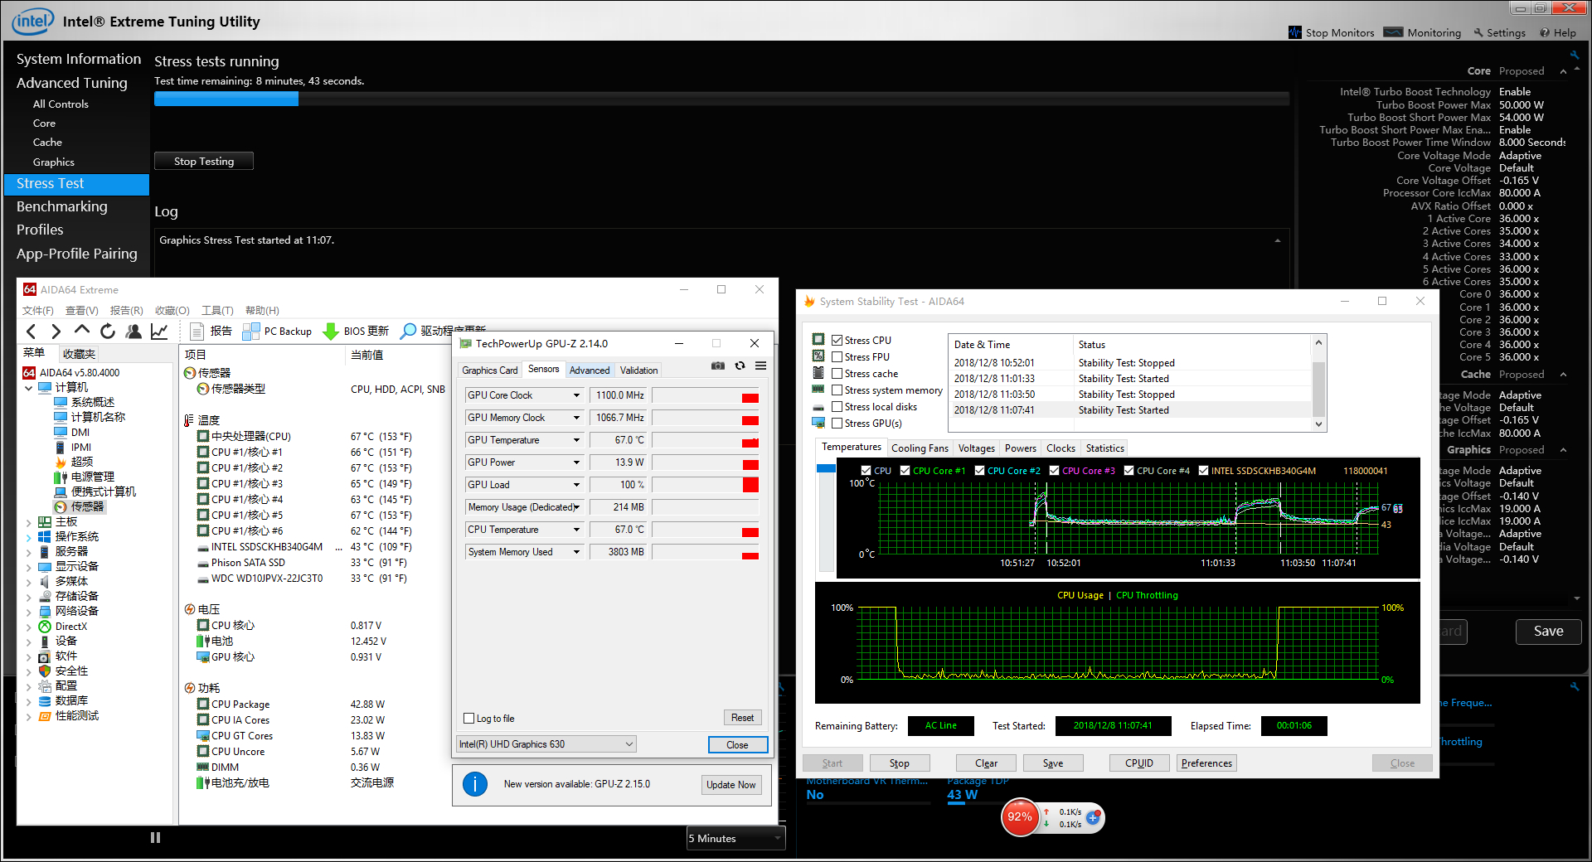This screenshot has height=862, width=1592.
Task: Click Update Now for GPU-Z
Action: (x=730, y=785)
